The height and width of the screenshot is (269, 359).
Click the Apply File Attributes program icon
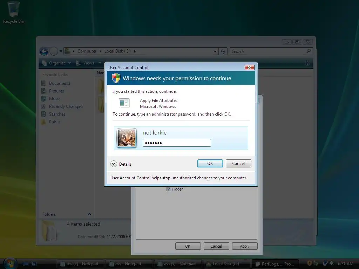(x=124, y=103)
